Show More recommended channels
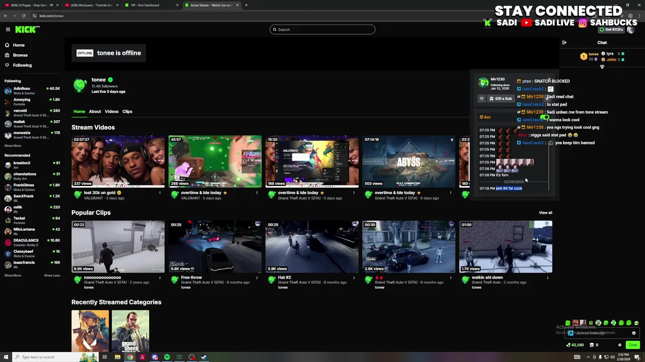Screen dimensions: 645x362 13,276
